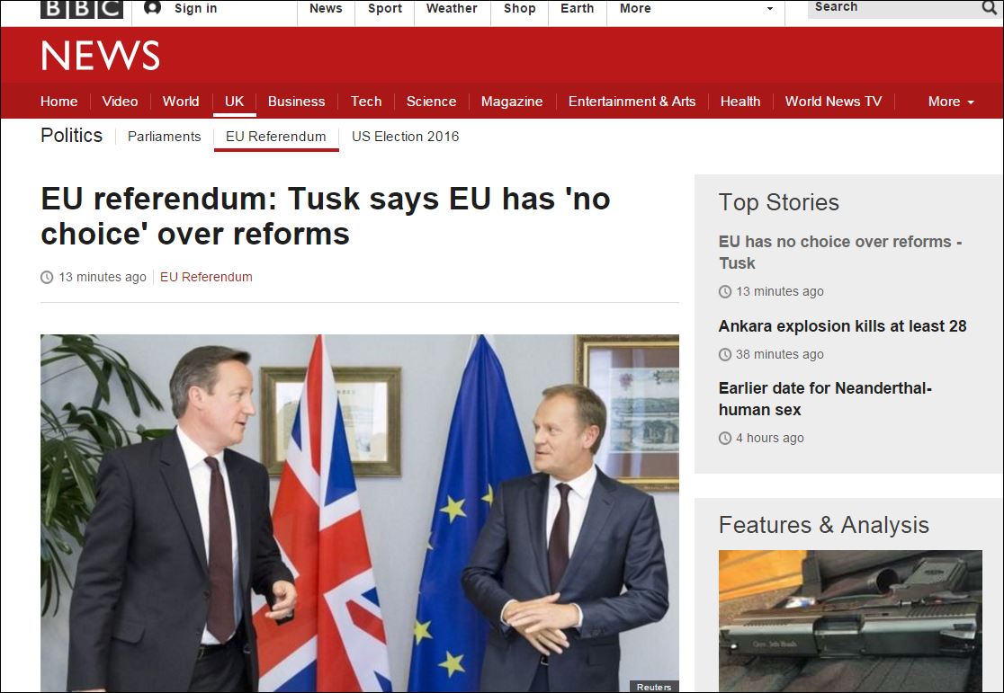Screen dimensions: 1004x693
Task: Open the Weather top menu item
Action: [452, 8]
